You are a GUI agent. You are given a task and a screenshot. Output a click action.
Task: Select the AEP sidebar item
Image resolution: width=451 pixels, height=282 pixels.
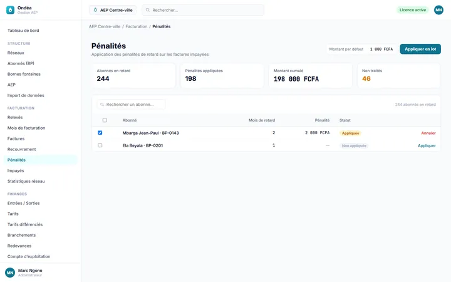click(x=11, y=85)
